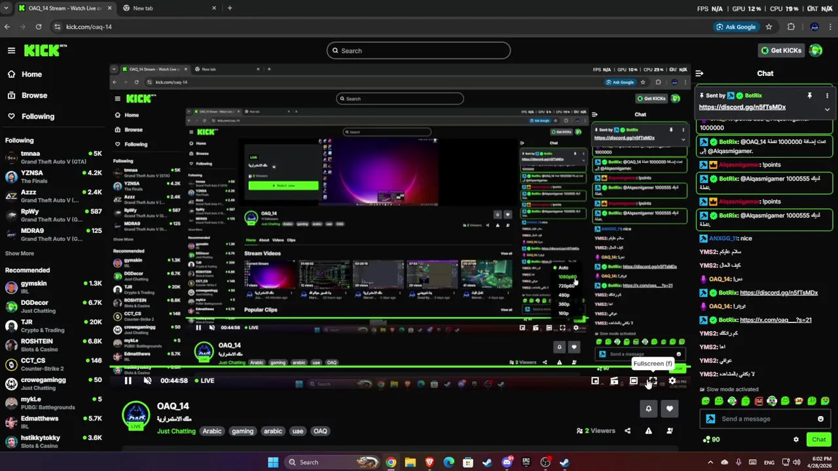
Task: Open player quality settings gear
Action: (672, 381)
